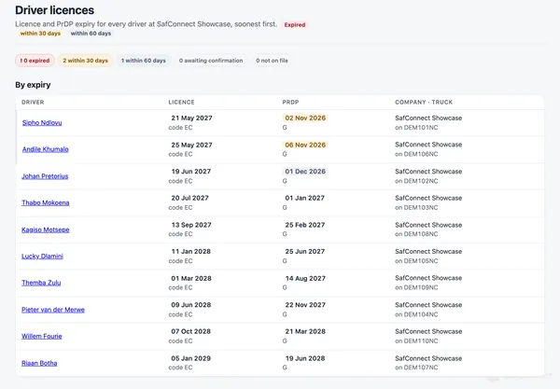Viewport: 560px width, 389px height.
Task: Open Johan Pretorius driver link
Action: tap(45, 176)
